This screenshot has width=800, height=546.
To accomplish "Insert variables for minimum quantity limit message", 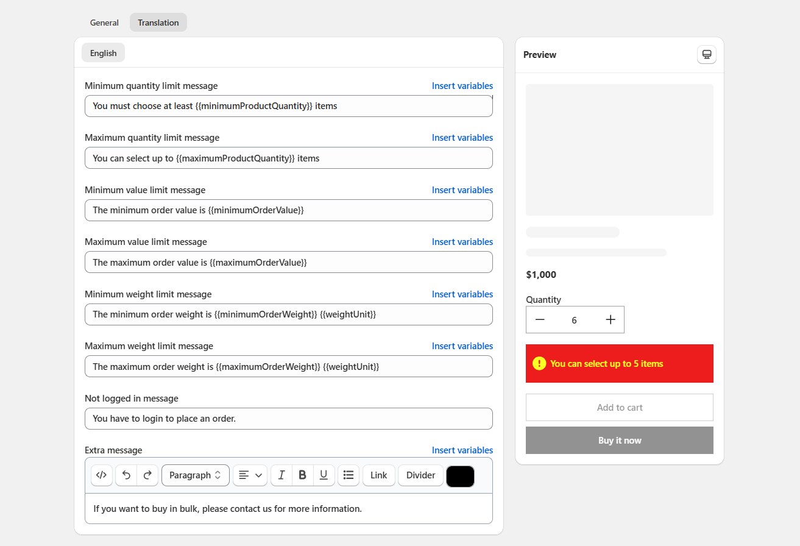I will (x=462, y=86).
